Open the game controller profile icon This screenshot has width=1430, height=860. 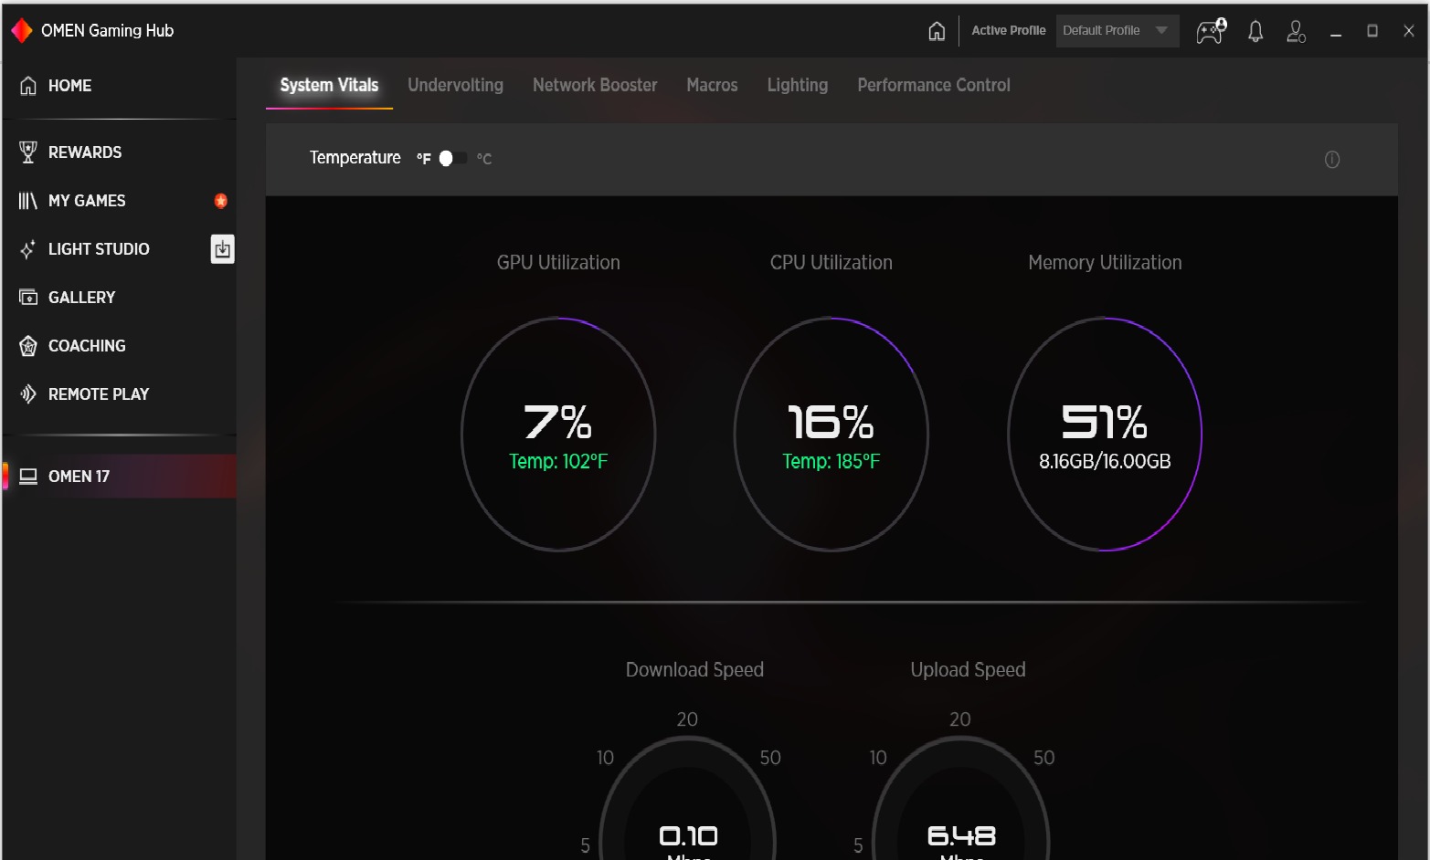[1212, 31]
